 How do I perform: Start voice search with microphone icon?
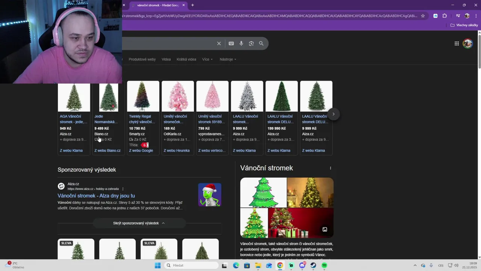pos(241,43)
